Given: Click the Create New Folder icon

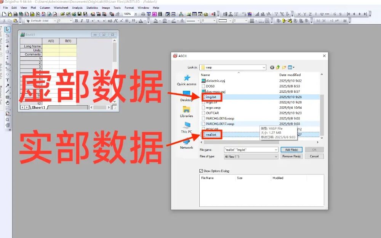Looking at the screenshot, I should point(284,67).
